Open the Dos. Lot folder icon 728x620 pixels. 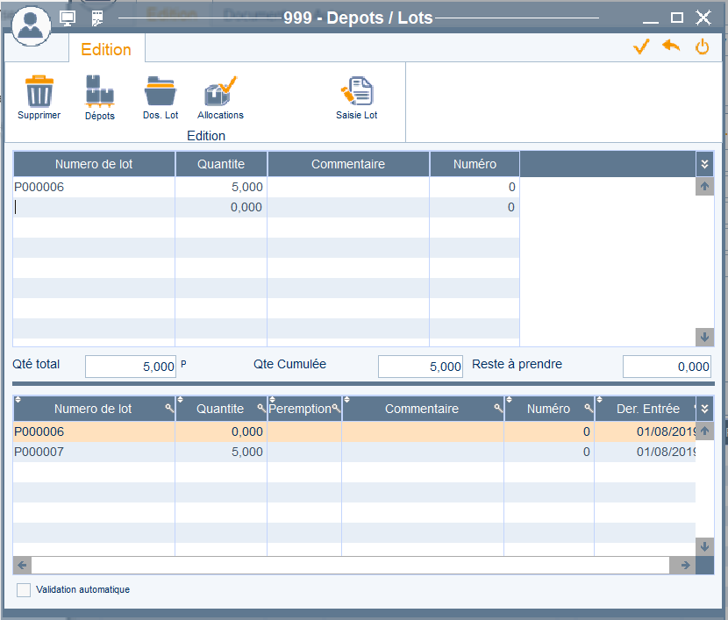161,91
